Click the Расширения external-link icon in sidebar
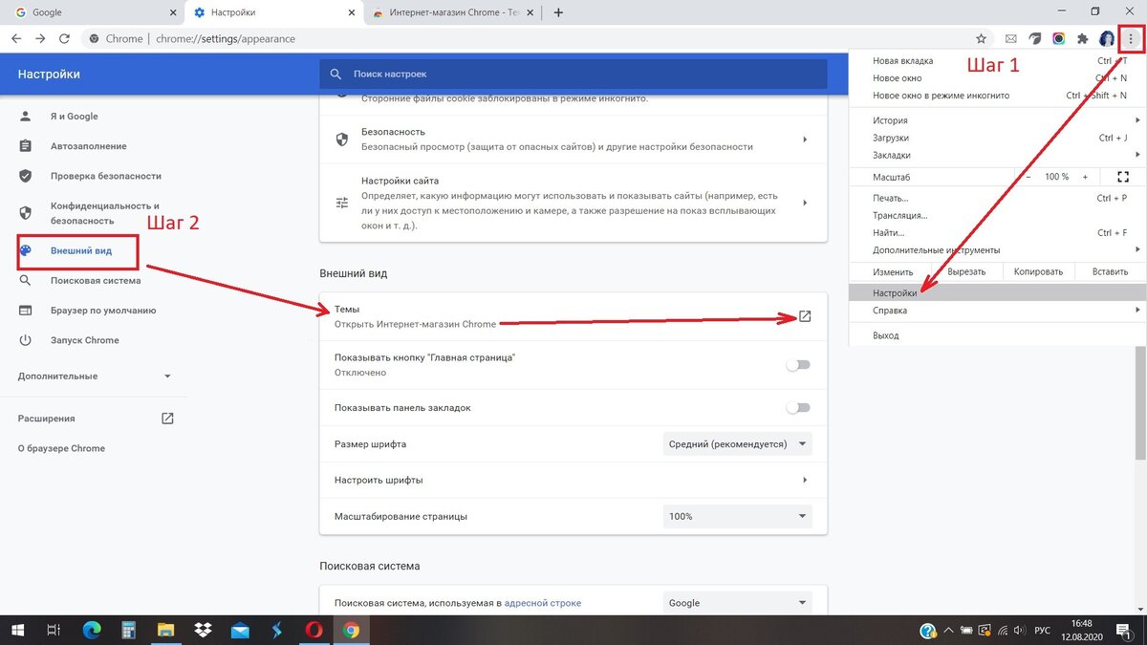Image resolution: width=1147 pixels, height=645 pixels. pos(167,418)
